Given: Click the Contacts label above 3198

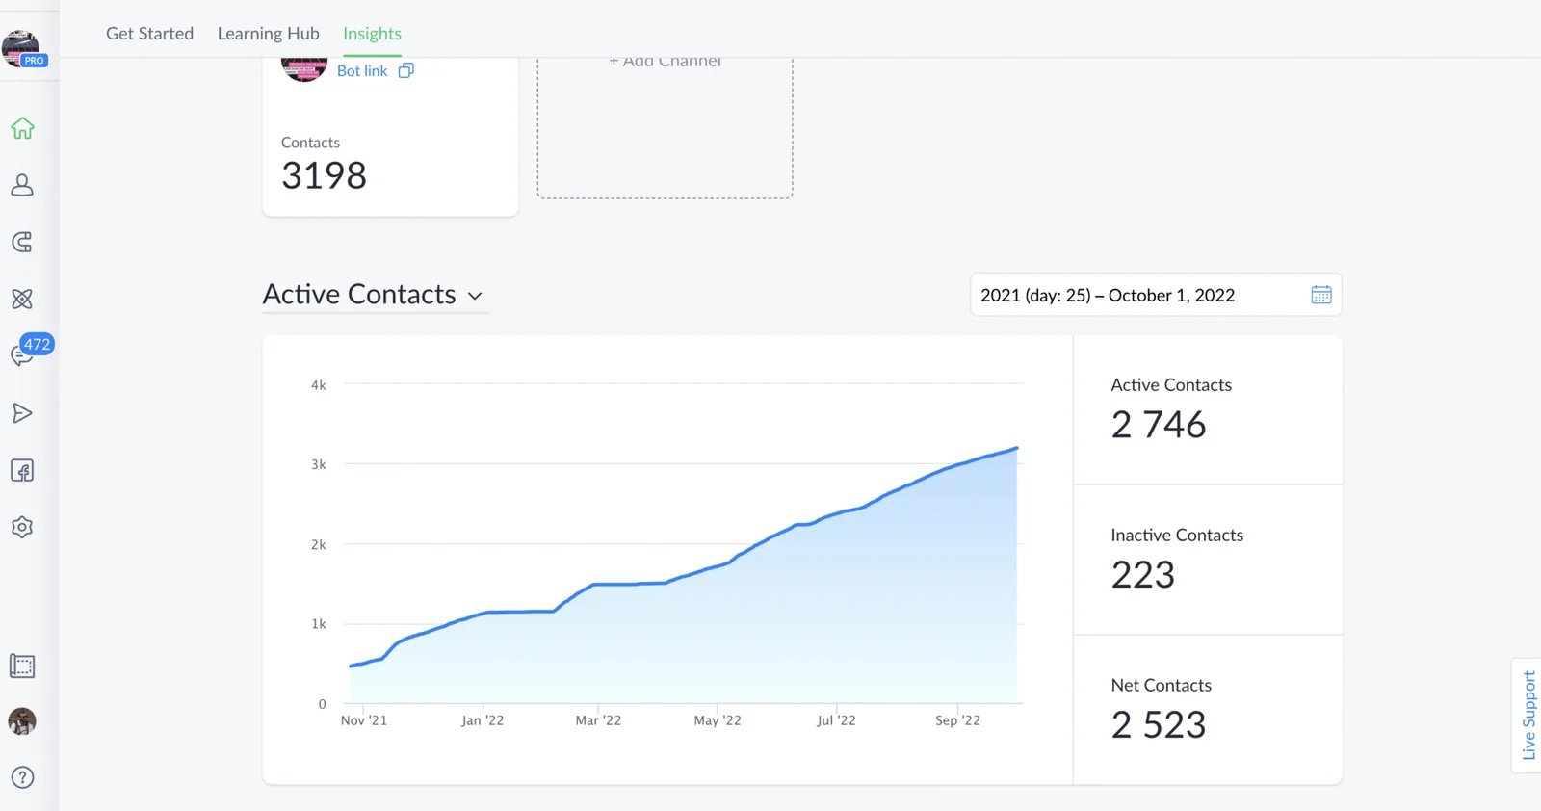Looking at the screenshot, I should (x=310, y=143).
